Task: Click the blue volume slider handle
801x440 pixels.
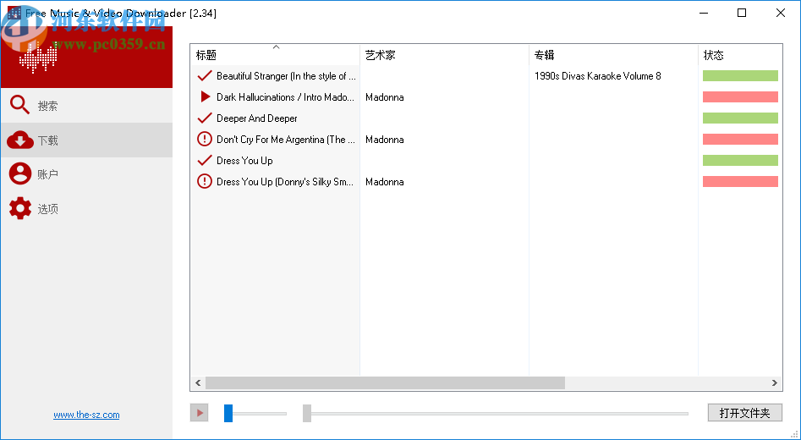Action: tap(228, 413)
